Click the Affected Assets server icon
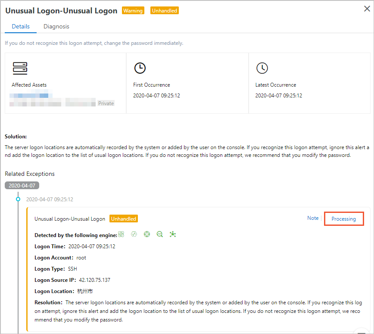 click(x=20, y=68)
